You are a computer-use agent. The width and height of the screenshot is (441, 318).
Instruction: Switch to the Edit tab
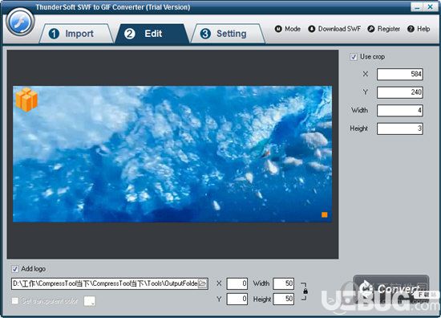click(152, 34)
